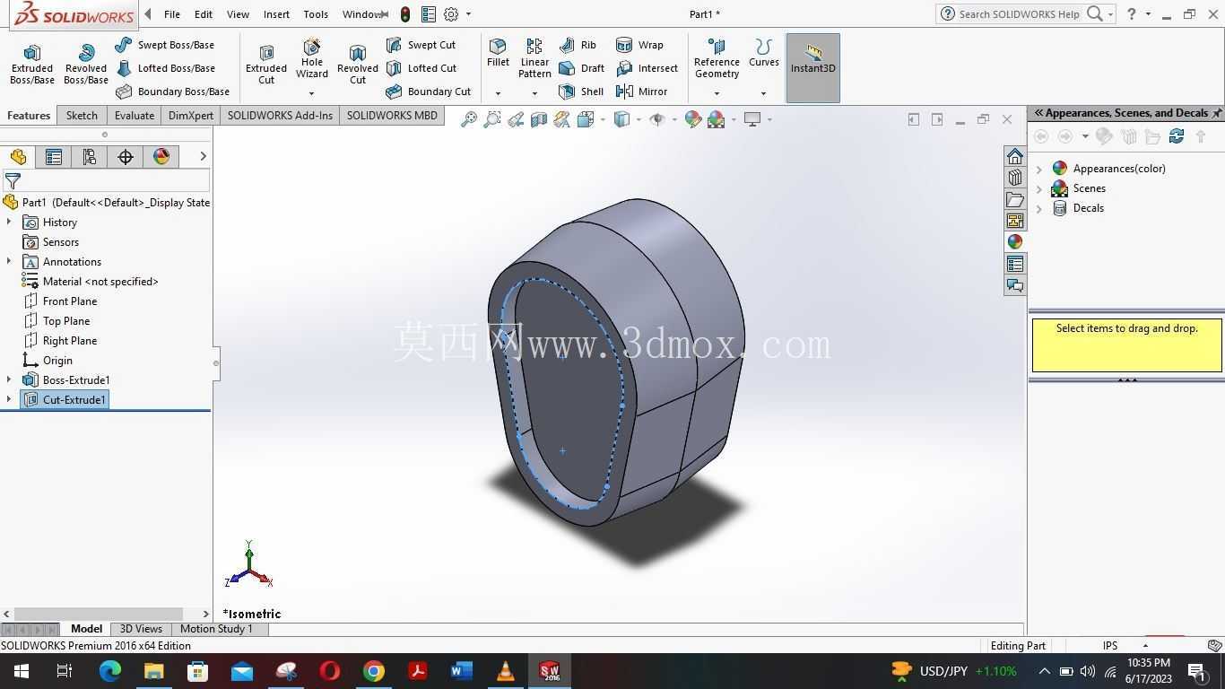This screenshot has width=1225, height=689.
Task: Select the Boundary Boss/Base tool
Action: 172,92
